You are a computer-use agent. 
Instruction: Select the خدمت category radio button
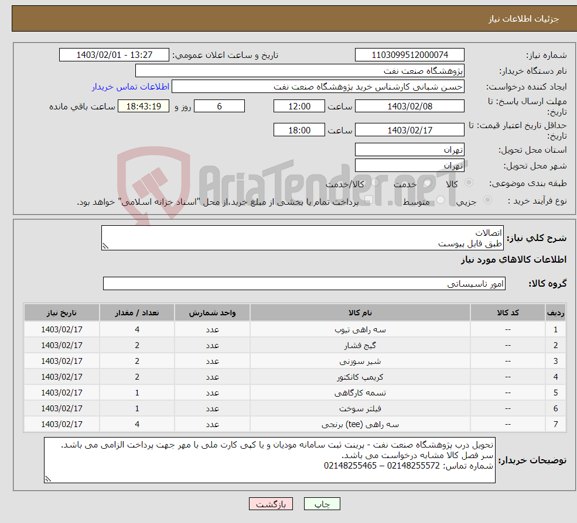click(428, 183)
